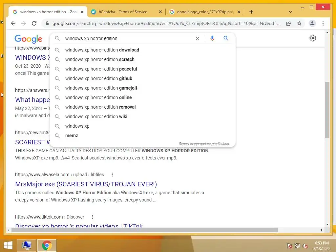Open the 'Discover xp horror's popular videos' TikTok result
The width and height of the screenshot is (336, 252).
[x=79, y=225]
